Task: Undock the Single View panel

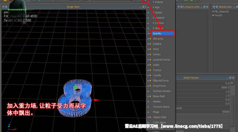Action: [x=143, y=7]
